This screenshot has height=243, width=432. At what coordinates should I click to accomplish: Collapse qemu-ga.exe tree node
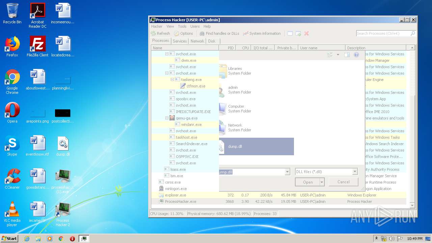pos(167,118)
